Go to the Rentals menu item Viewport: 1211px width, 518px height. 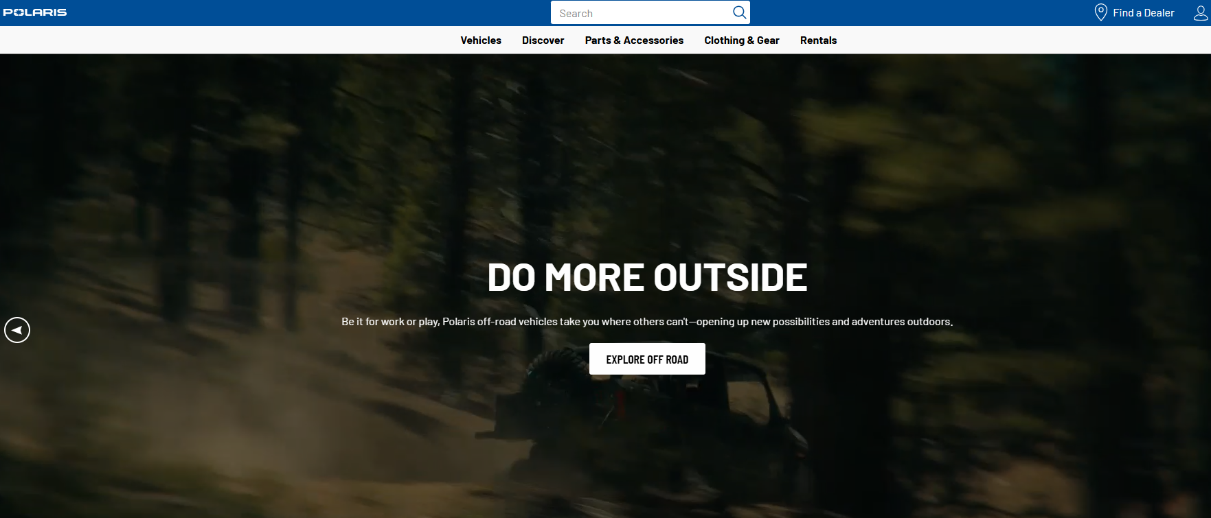click(x=818, y=40)
